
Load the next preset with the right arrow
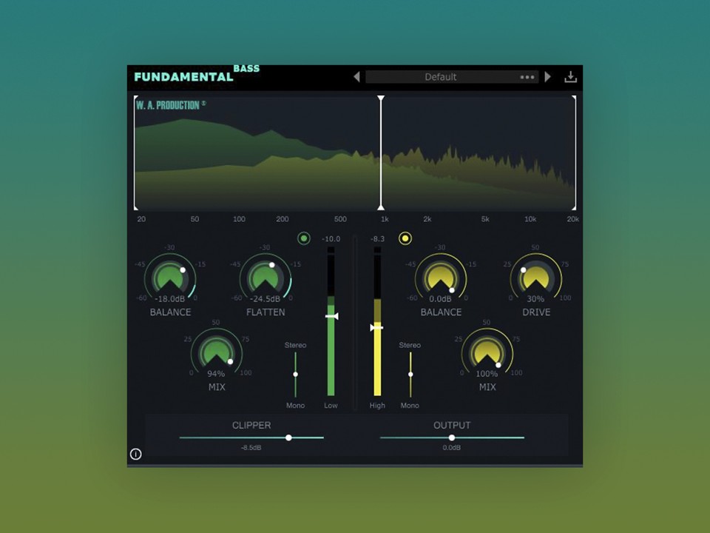click(547, 76)
